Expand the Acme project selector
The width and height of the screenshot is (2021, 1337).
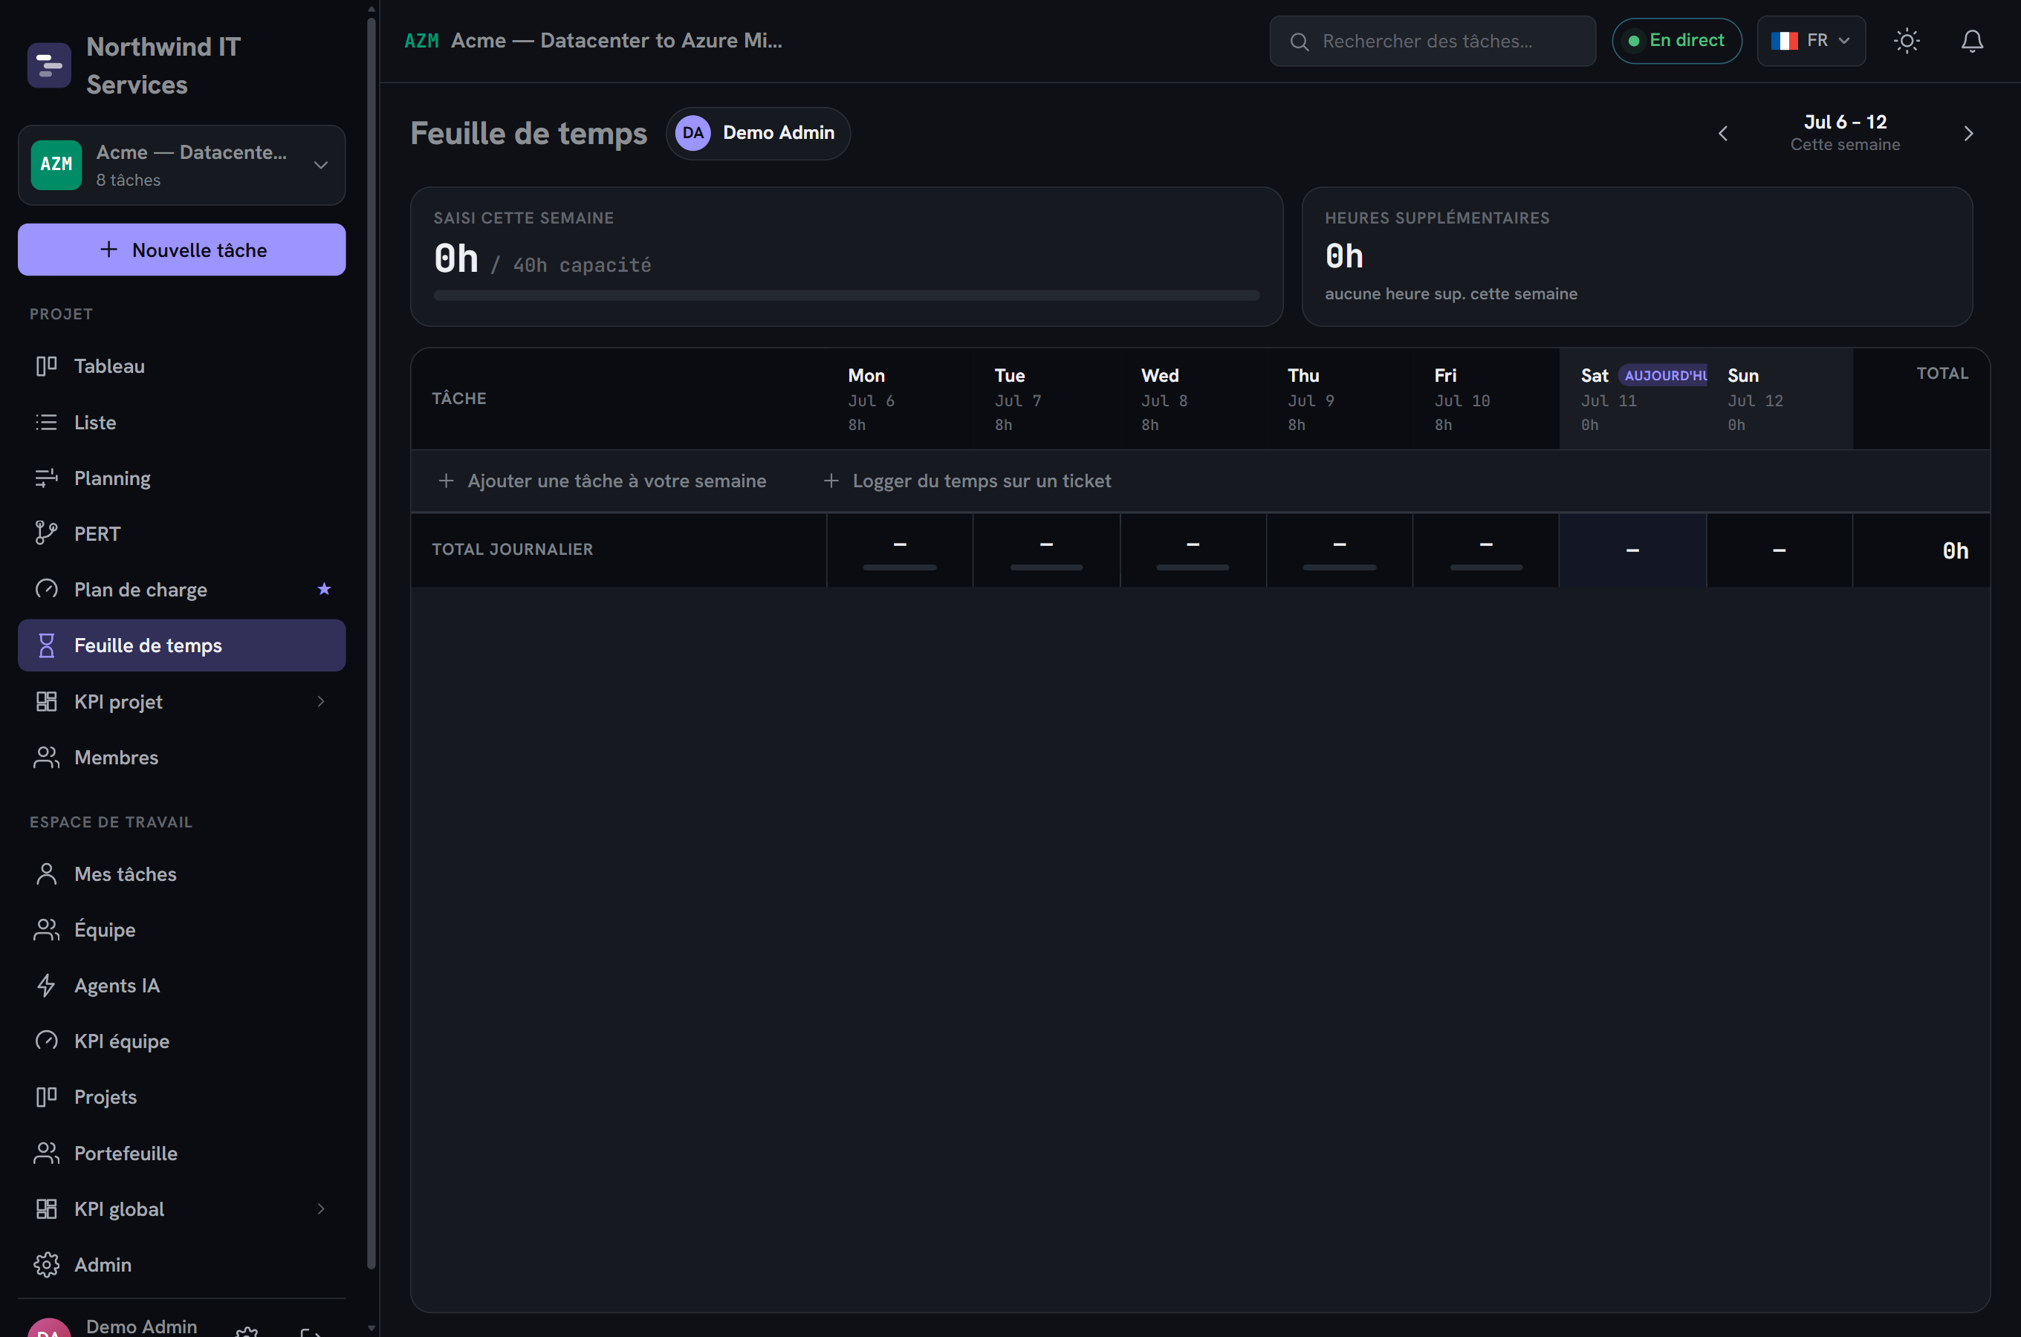pos(181,166)
